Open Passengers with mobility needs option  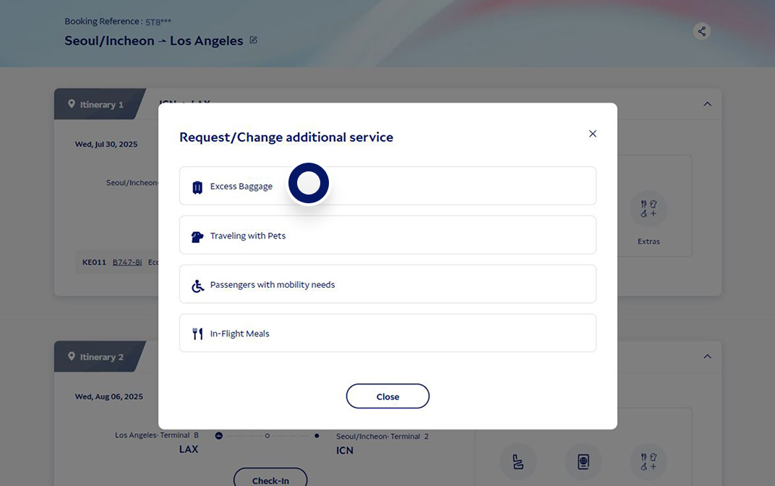tap(387, 284)
